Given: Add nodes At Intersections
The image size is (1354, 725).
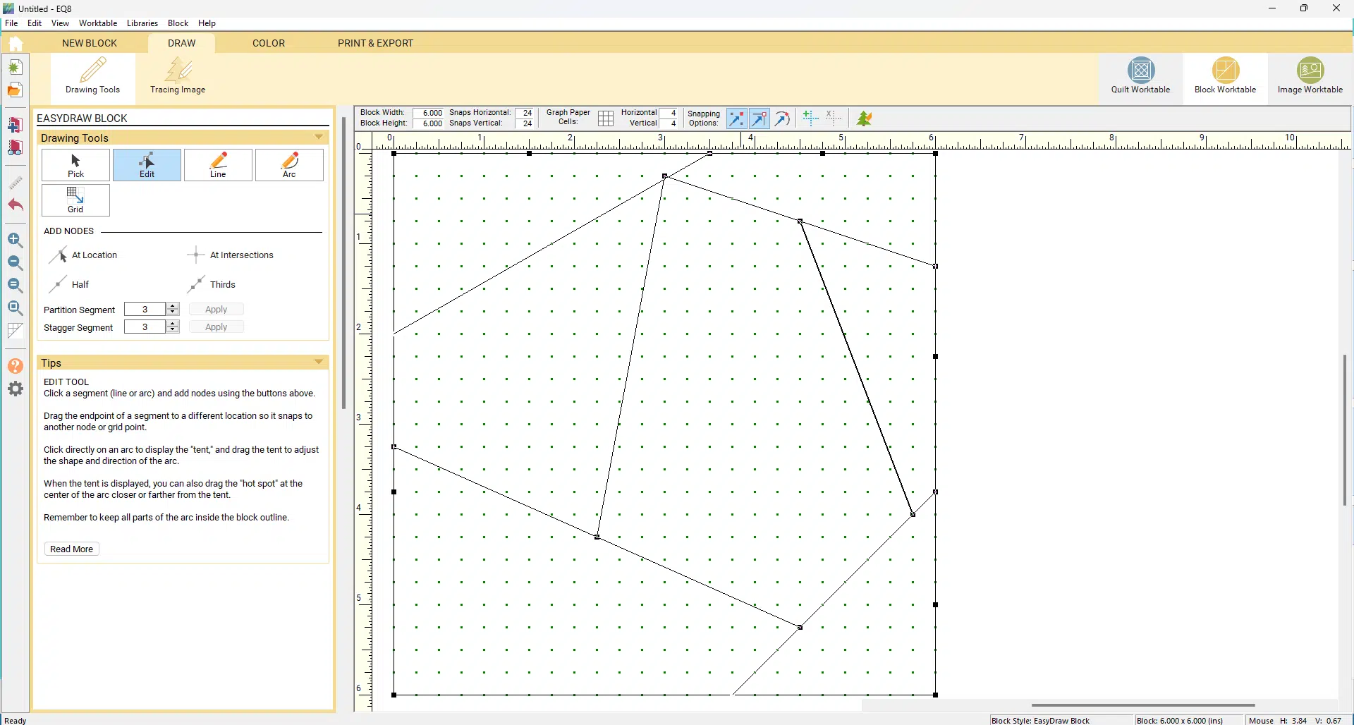Looking at the screenshot, I should [x=231, y=255].
